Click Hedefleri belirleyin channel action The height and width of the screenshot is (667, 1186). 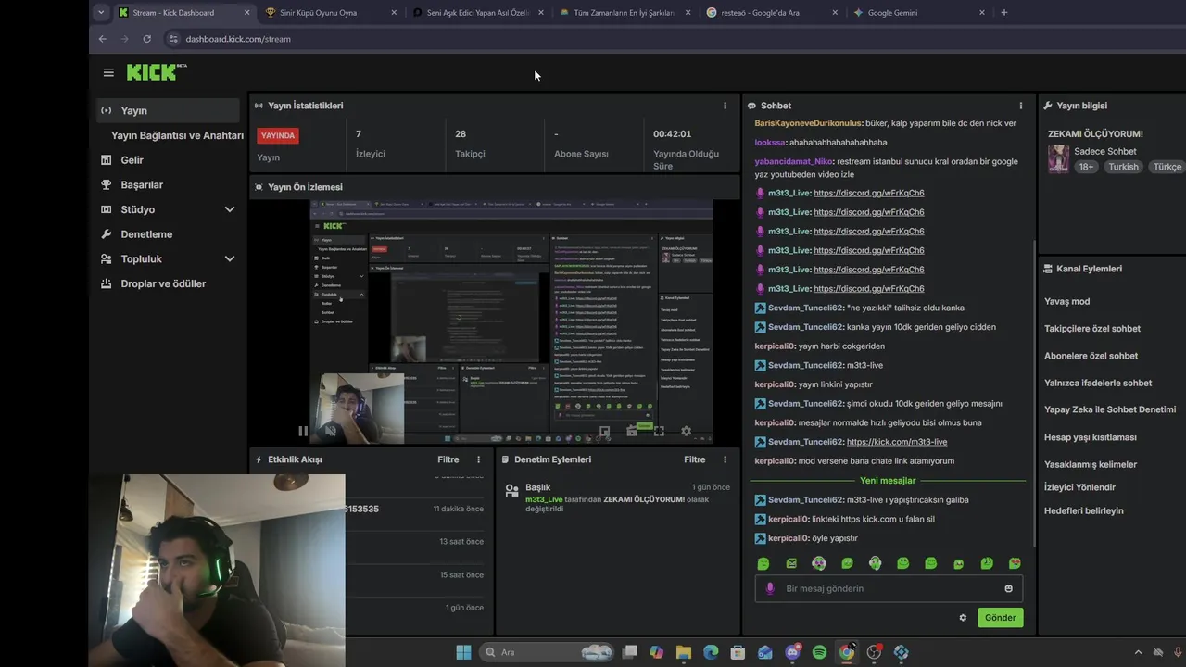click(x=1083, y=510)
